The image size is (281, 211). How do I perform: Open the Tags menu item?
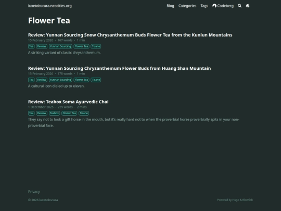pyautogui.click(x=205, y=6)
